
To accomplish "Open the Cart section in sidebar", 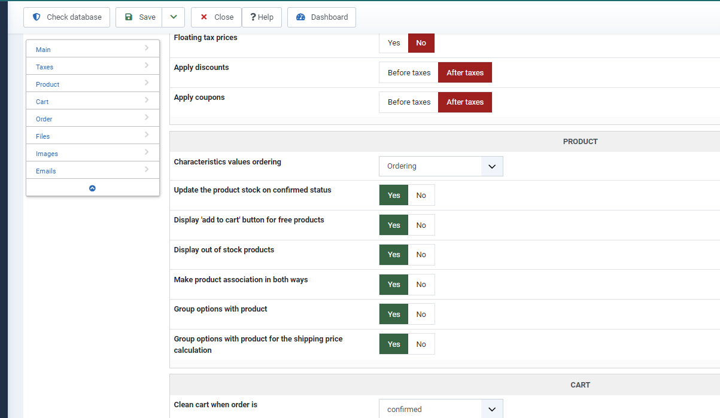I will tap(42, 102).
